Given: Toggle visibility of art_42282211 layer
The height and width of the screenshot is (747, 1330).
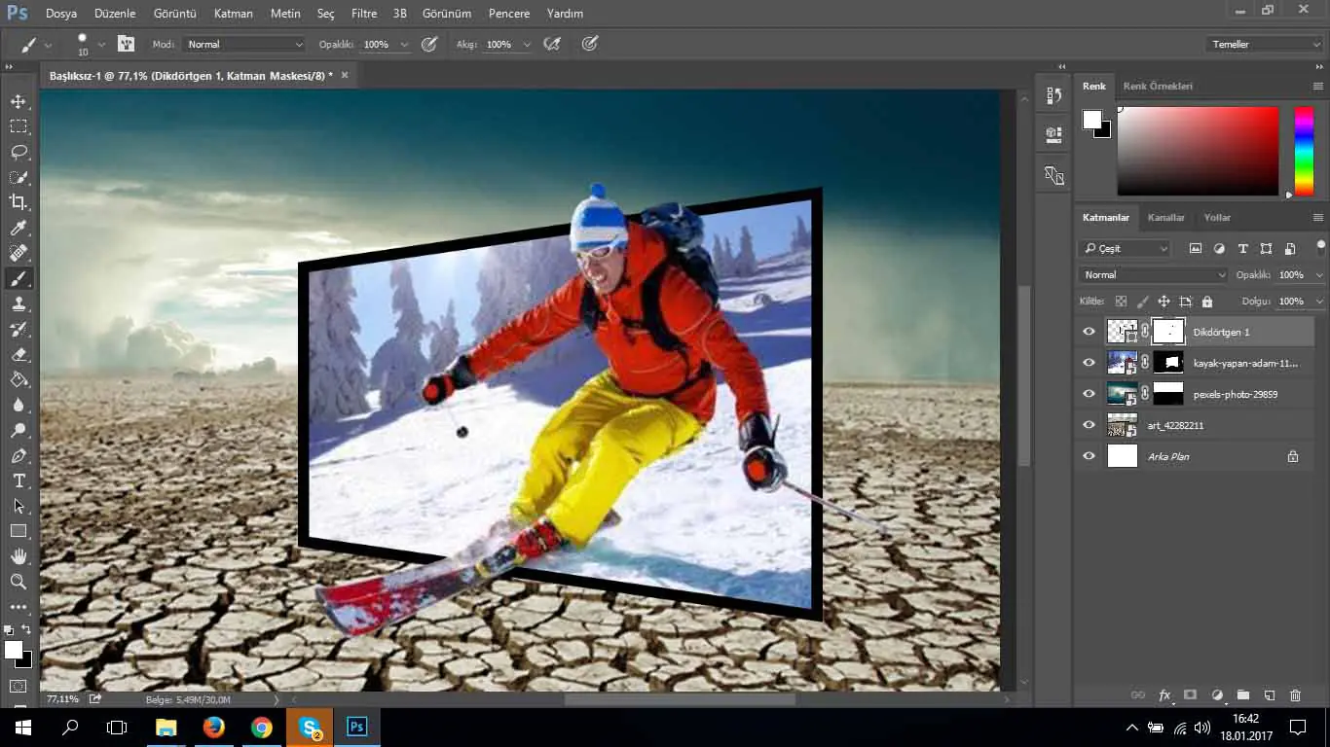Looking at the screenshot, I should click(1089, 425).
